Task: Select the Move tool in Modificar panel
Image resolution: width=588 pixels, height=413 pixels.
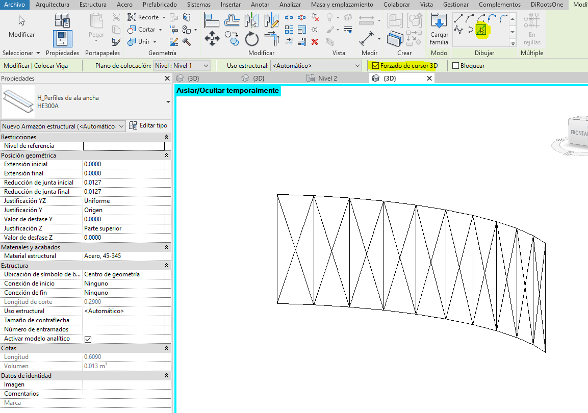Action: coord(212,38)
